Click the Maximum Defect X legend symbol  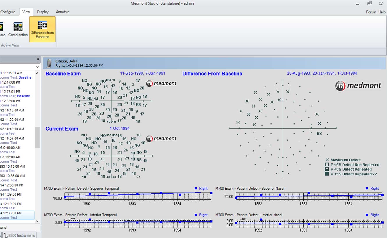click(x=327, y=160)
